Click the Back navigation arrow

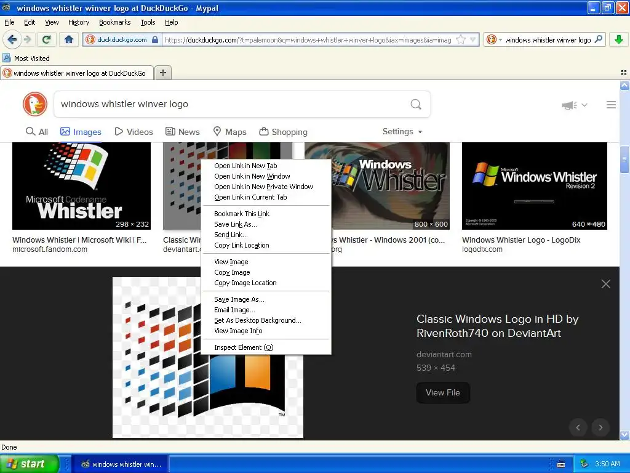tap(12, 39)
